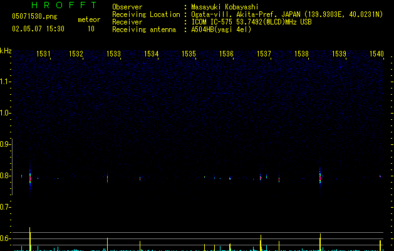Click the 1537 time marker
This screenshot has height=251, width=394.
[x=264, y=54]
